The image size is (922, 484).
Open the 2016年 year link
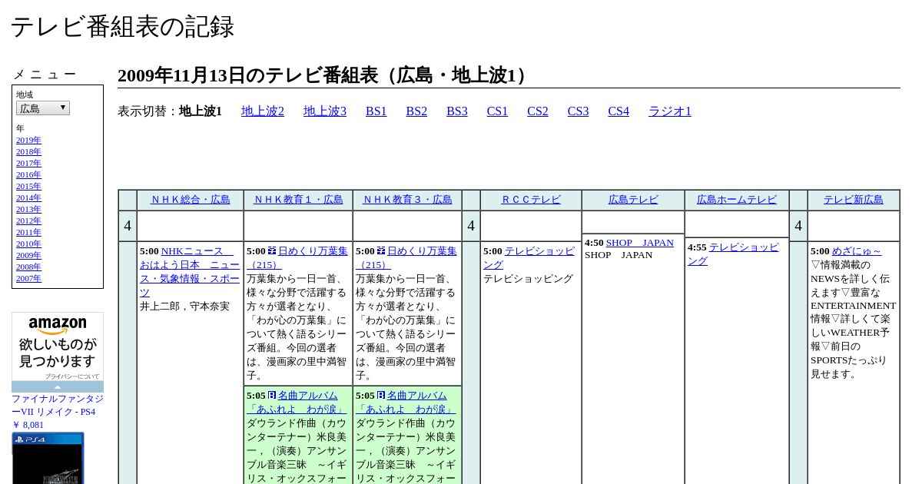28,174
